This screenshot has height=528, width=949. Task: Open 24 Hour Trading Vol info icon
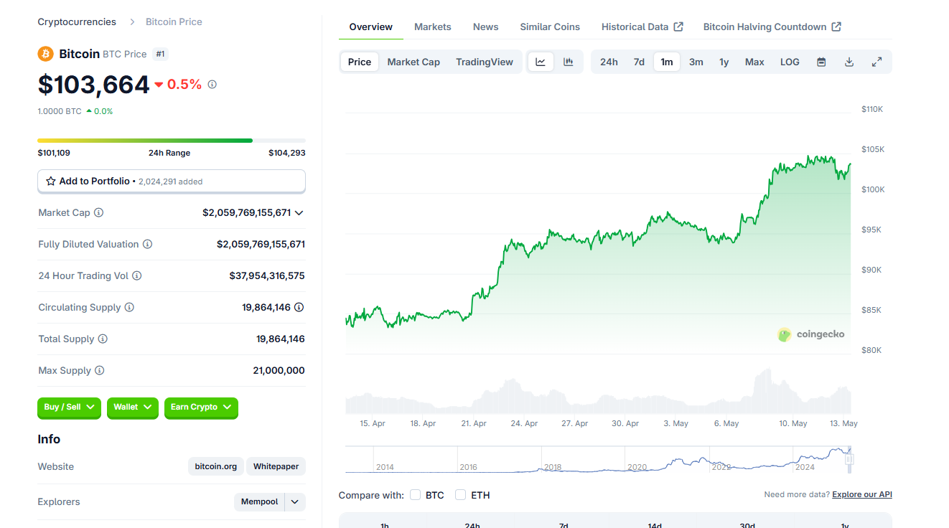point(136,276)
